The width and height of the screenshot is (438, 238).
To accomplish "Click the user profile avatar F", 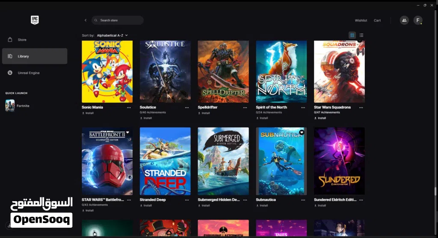I will 417,20.
